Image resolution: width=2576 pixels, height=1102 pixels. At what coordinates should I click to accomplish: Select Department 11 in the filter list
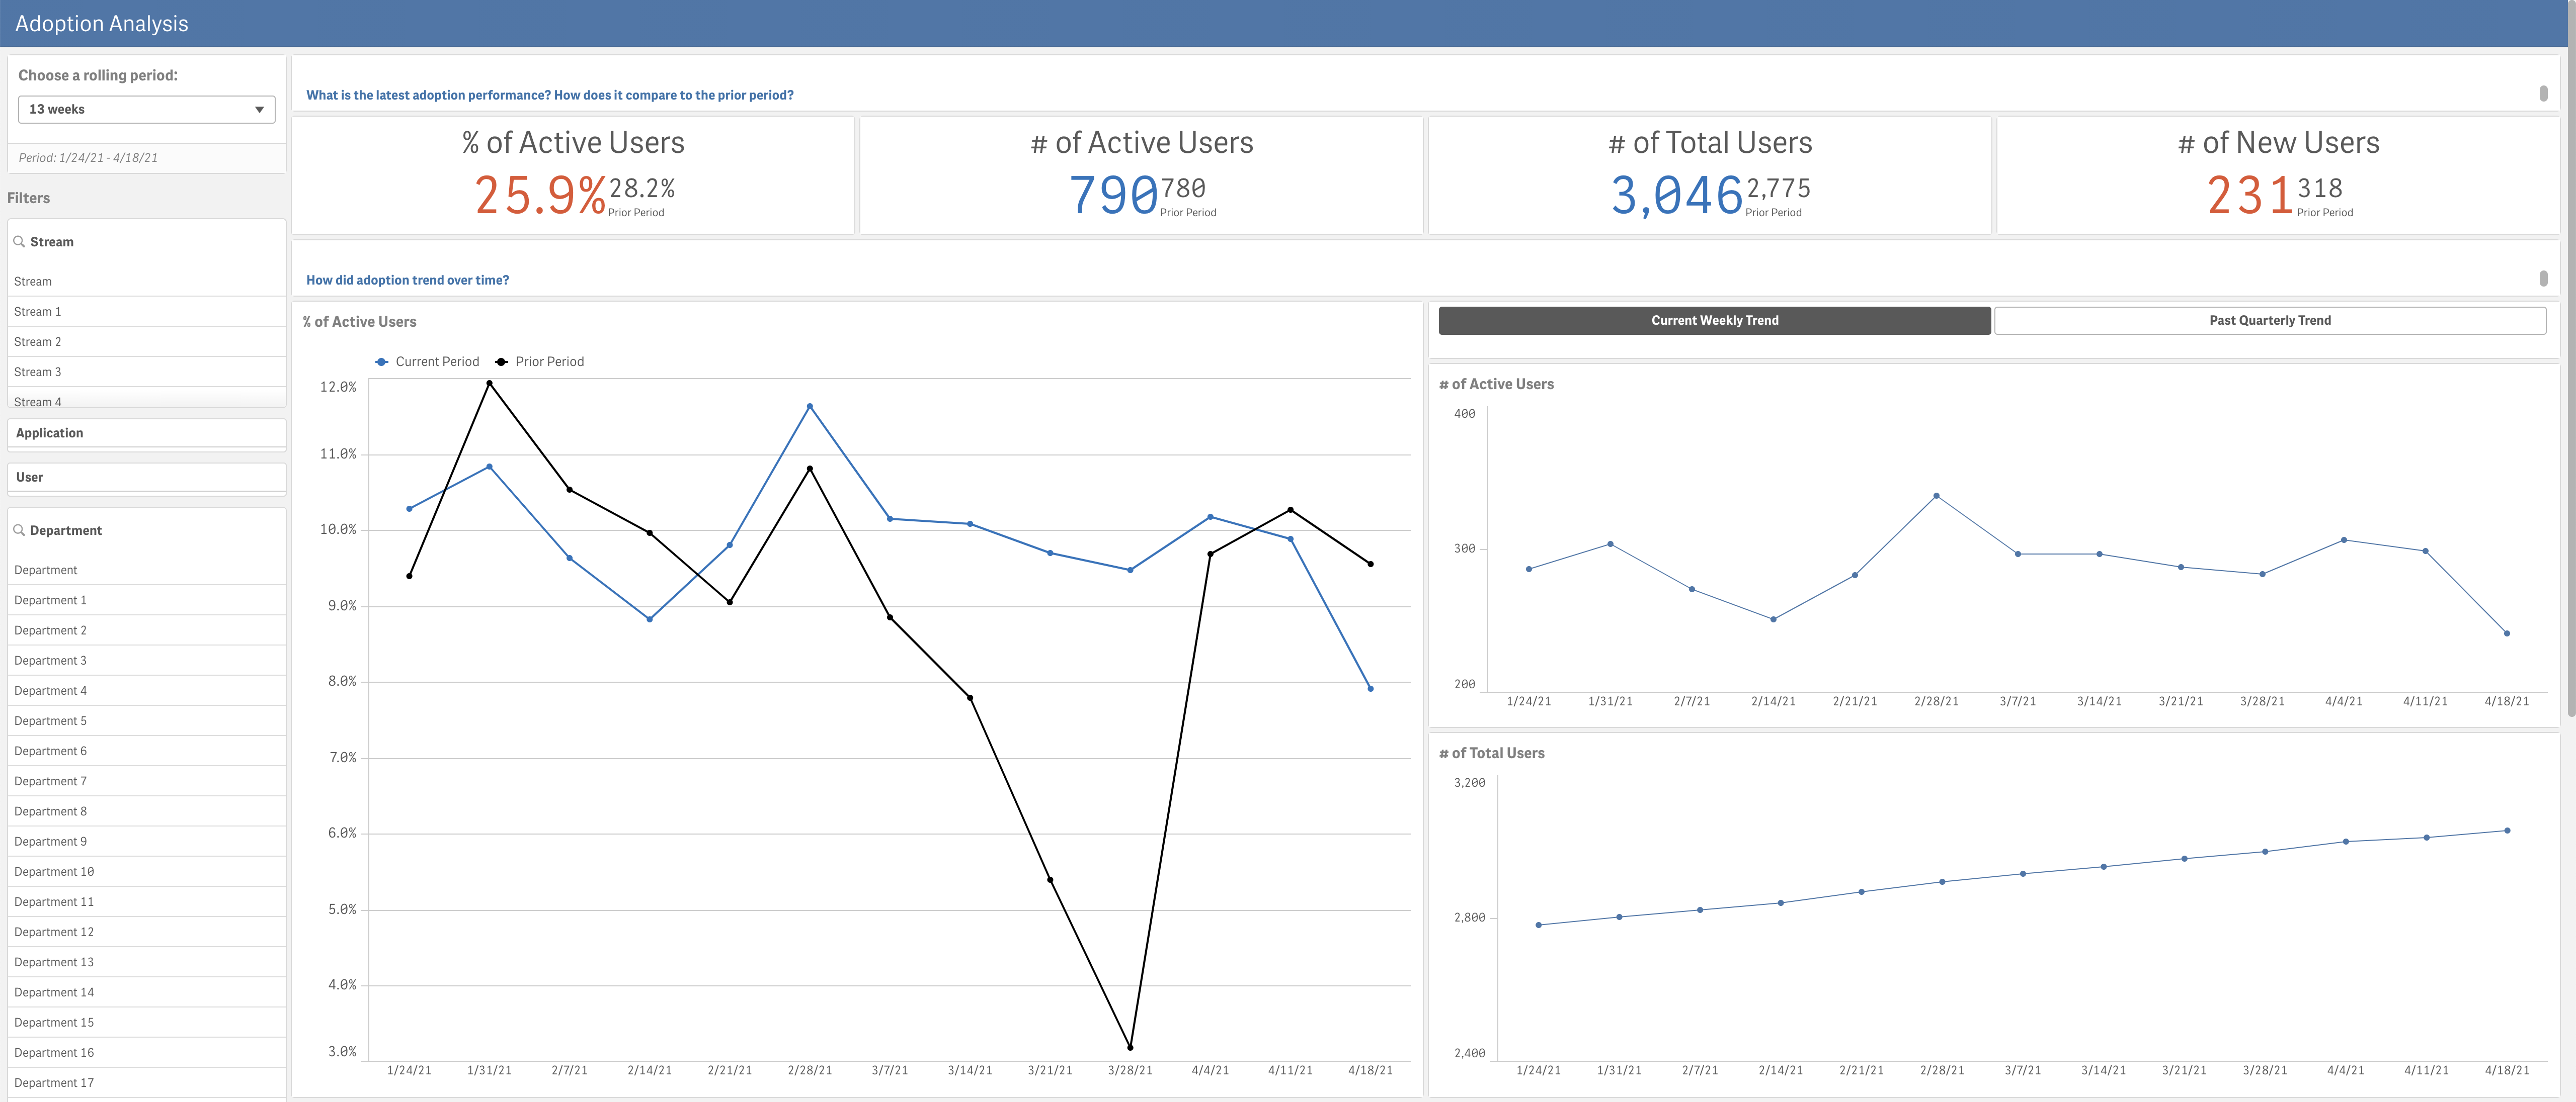pyautogui.click(x=146, y=901)
